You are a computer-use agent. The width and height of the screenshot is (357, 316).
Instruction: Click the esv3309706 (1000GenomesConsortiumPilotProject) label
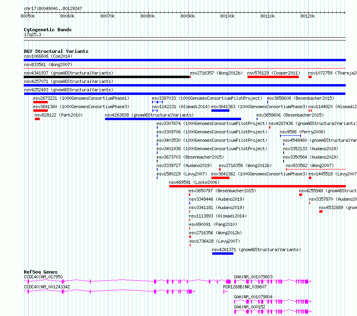tap(212, 132)
